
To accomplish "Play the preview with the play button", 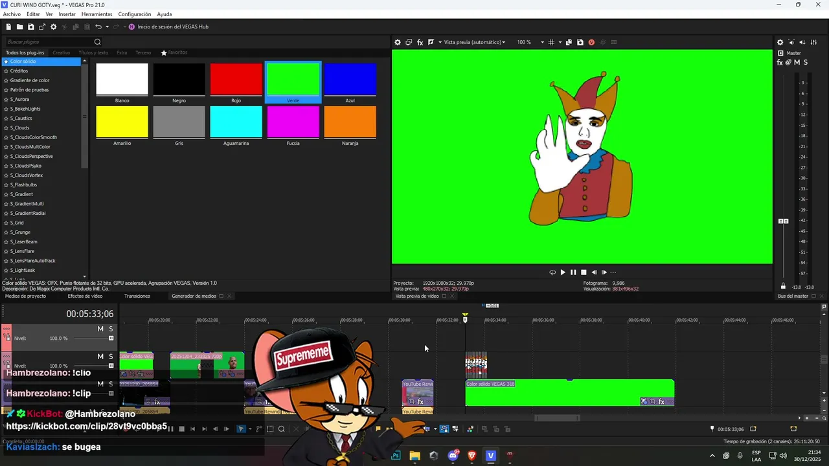I will click(x=563, y=272).
